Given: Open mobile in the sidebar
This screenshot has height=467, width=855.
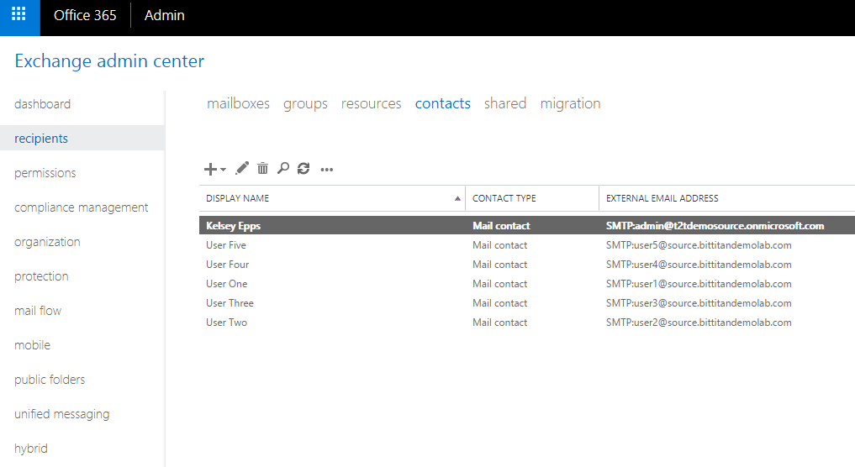Looking at the screenshot, I should coord(32,345).
